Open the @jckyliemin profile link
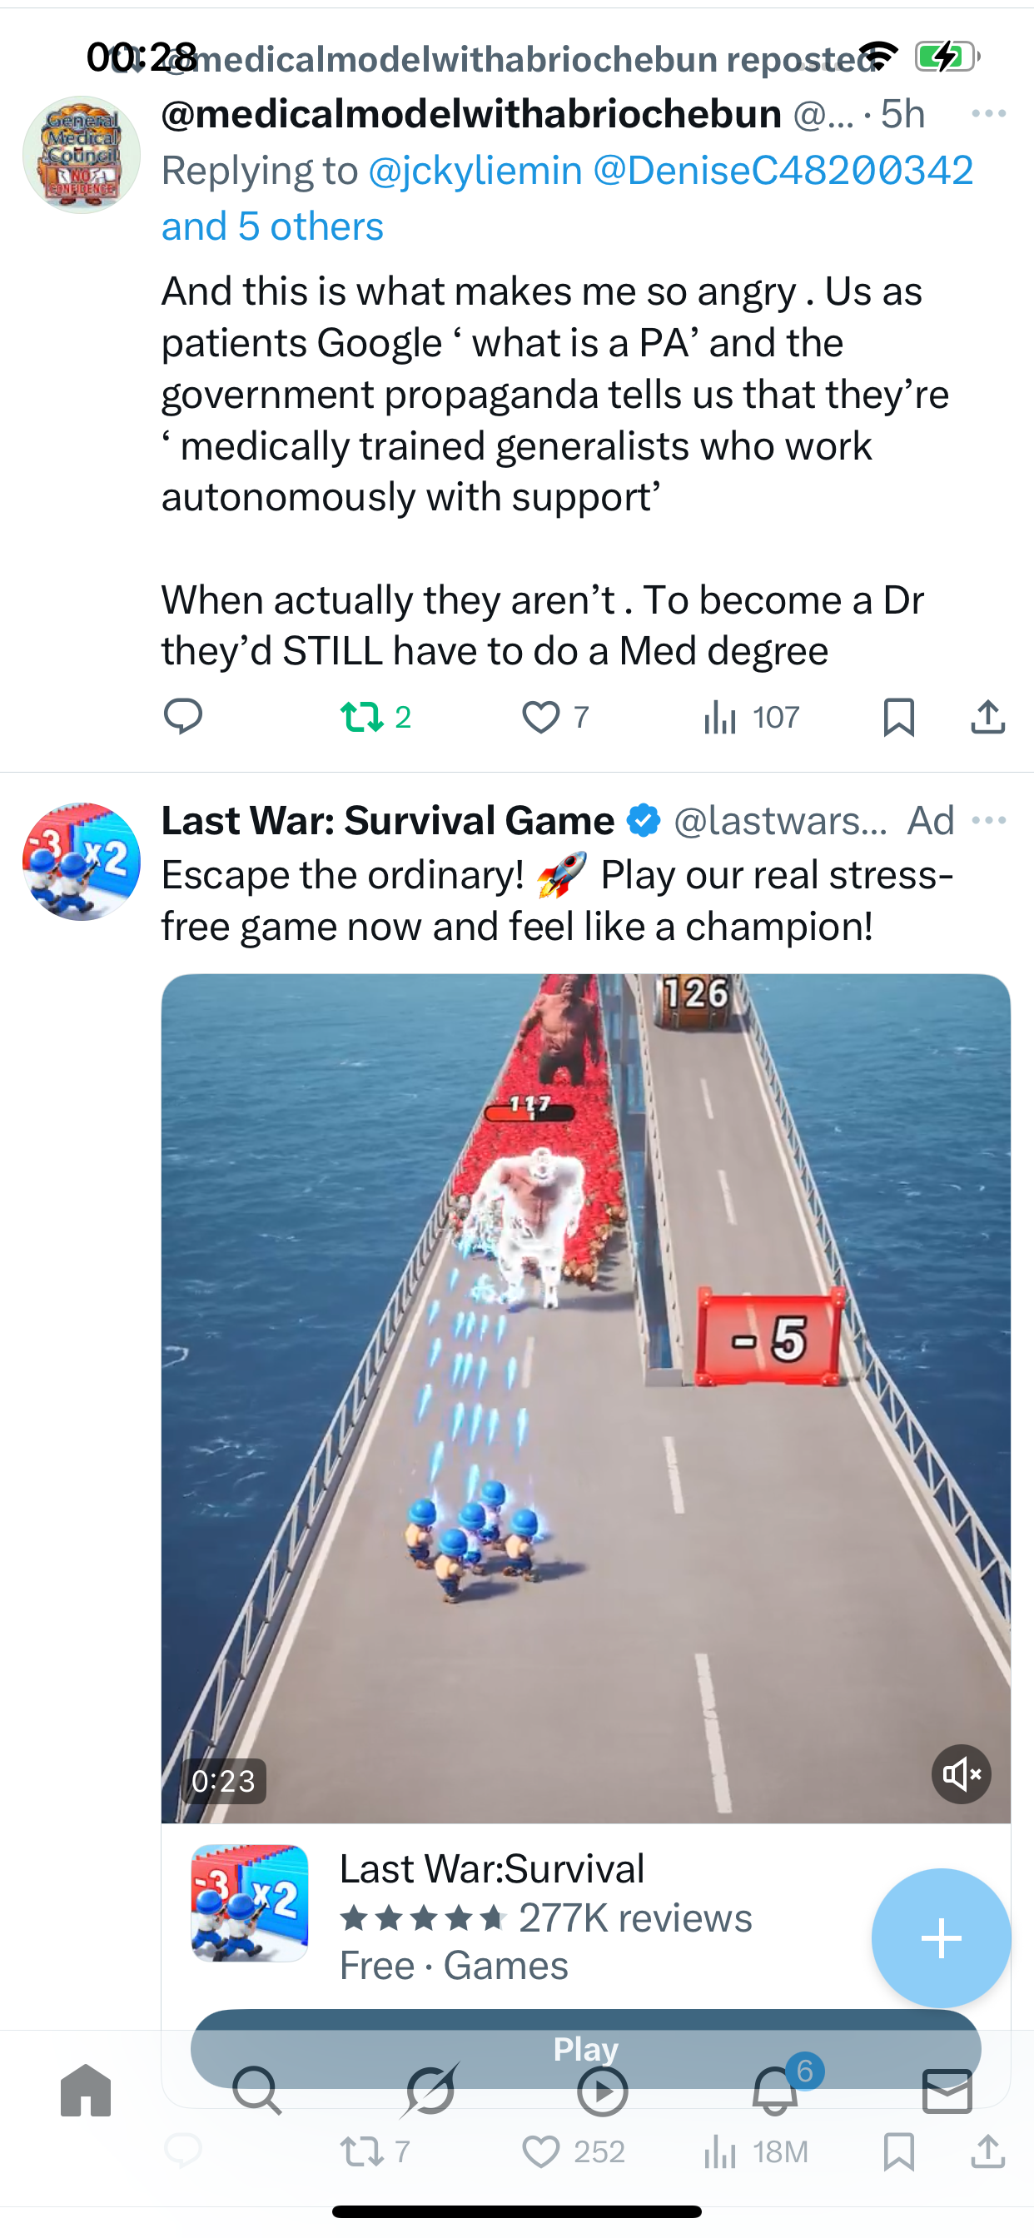The height and width of the screenshot is (2238, 1034). point(475,171)
